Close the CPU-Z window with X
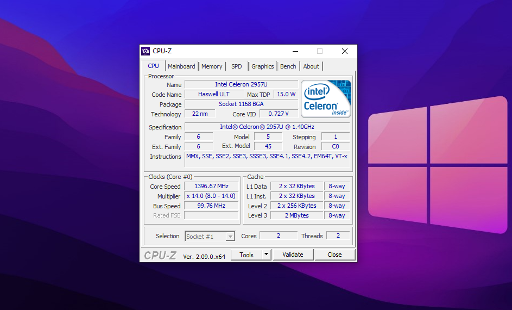Image resolution: width=512 pixels, height=310 pixels. click(344, 51)
